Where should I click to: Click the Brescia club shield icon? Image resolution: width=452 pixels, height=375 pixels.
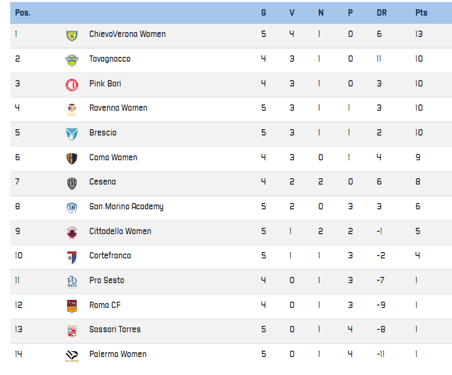(x=71, y=134)
